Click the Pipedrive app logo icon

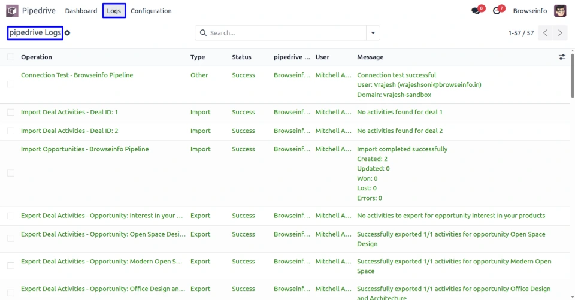coord(12,11)
